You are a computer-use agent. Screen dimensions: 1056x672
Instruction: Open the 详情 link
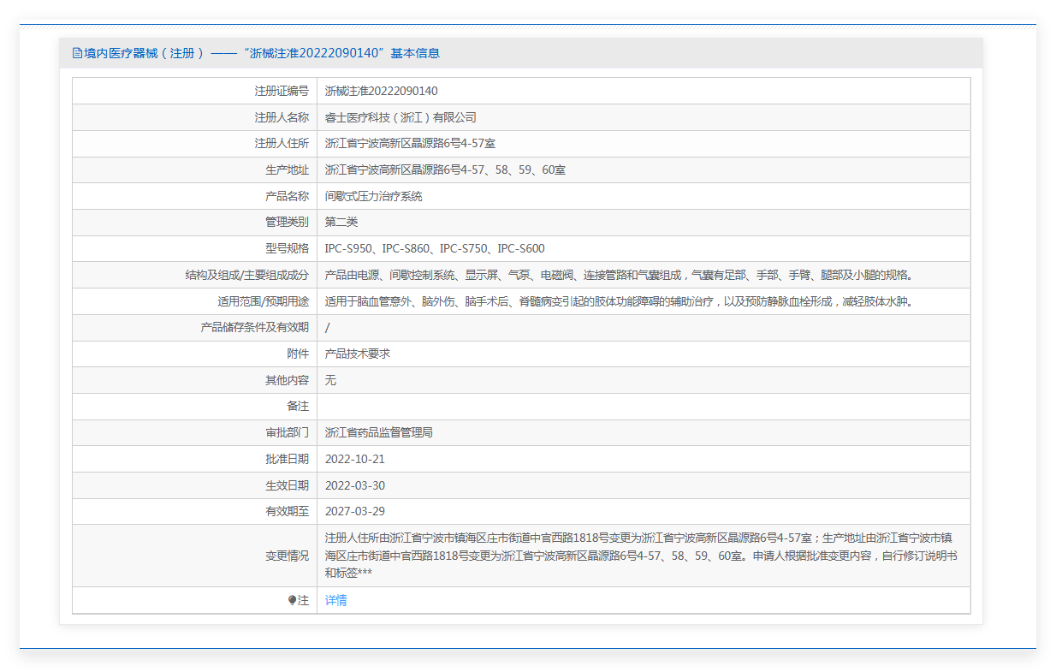335,601
